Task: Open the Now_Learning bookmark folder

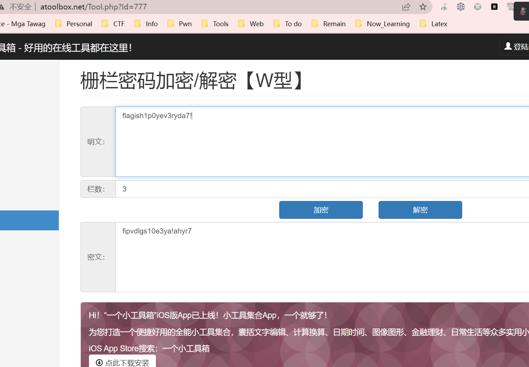Action: click(x=382, y=24)
